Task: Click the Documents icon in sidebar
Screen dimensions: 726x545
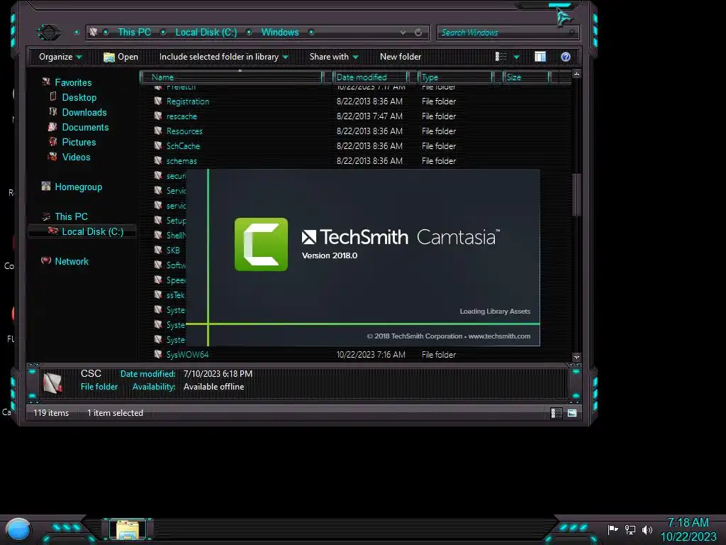Action: [x=52, y=126]
